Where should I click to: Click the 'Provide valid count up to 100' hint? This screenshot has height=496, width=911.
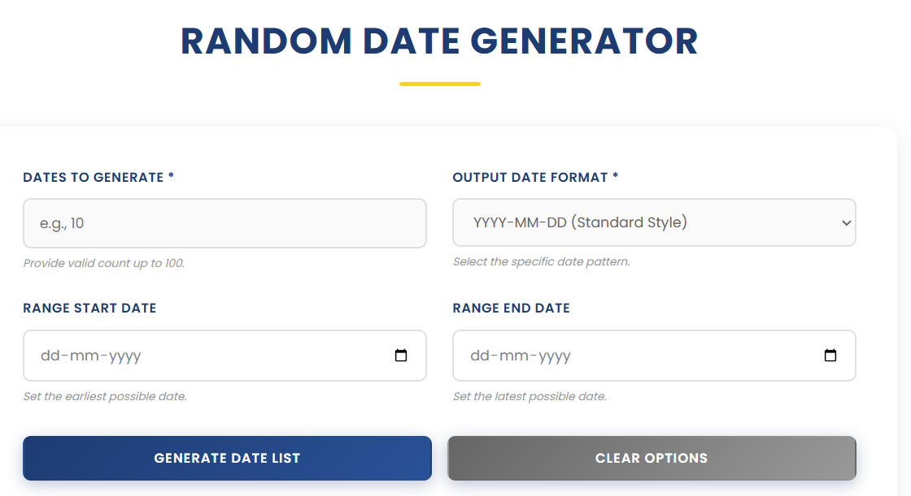tap(103, 263)
